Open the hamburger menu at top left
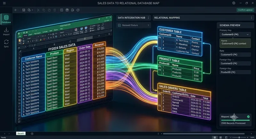The image size is (256, 139). pyautogui.click(x=4, y=3)
